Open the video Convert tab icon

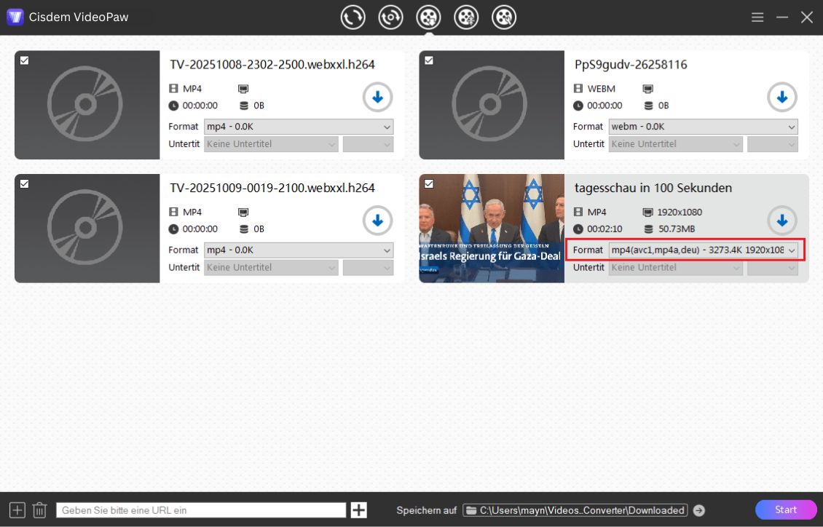point(353,17)
